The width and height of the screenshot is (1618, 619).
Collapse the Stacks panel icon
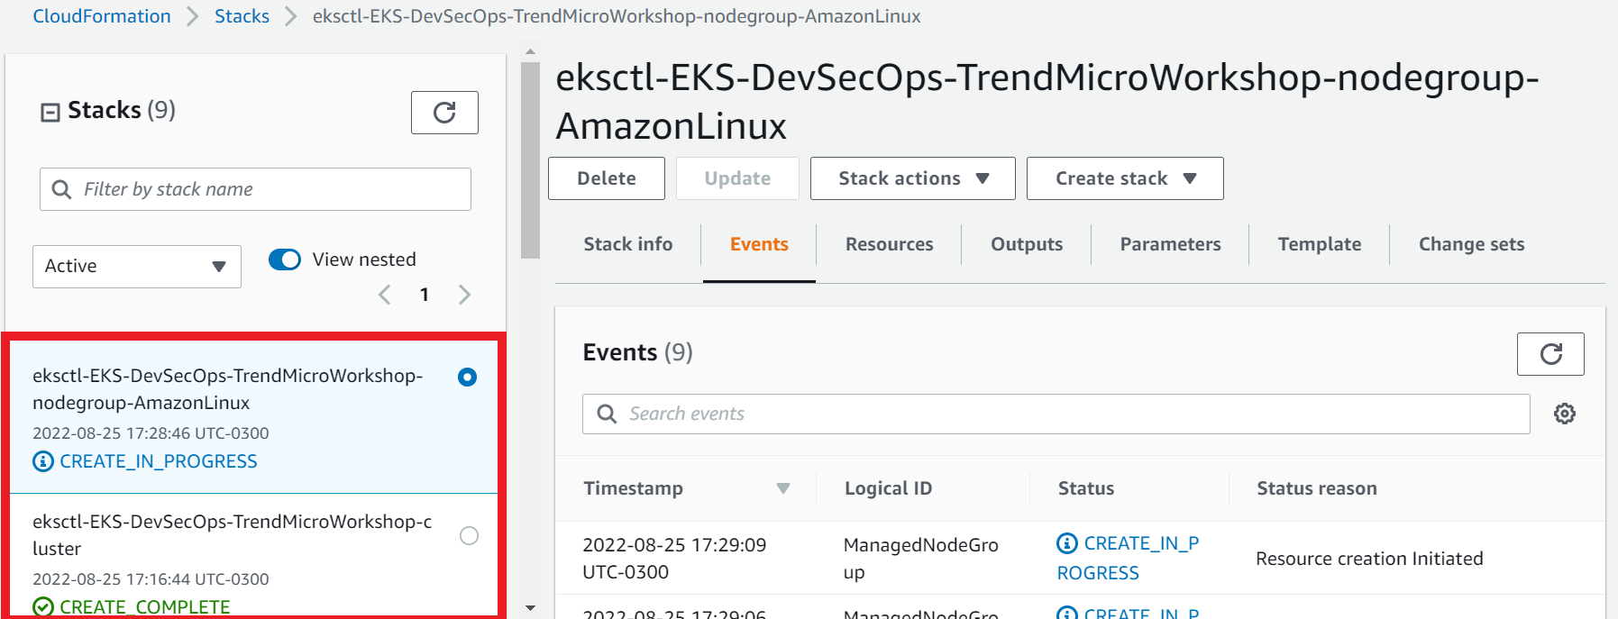(x=50, y=112)
